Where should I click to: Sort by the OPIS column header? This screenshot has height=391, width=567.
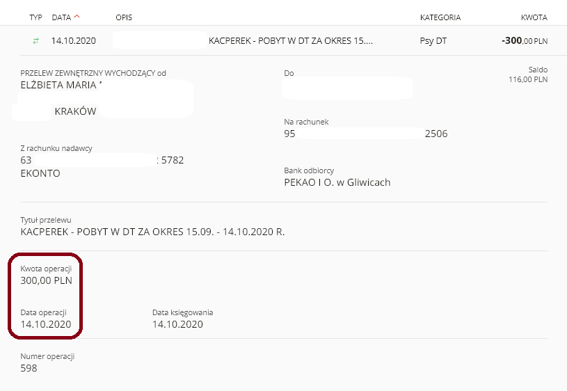[124, 17]
